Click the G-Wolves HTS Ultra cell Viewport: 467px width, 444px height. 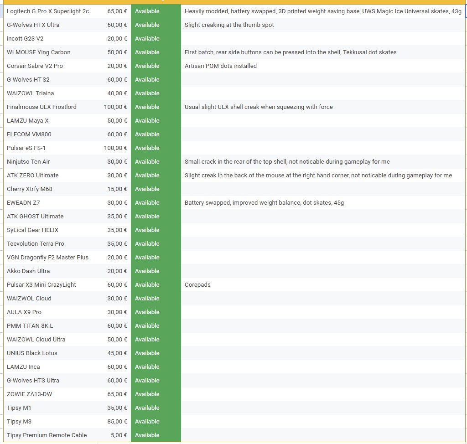pyautogui.click(x=51, y=381)
